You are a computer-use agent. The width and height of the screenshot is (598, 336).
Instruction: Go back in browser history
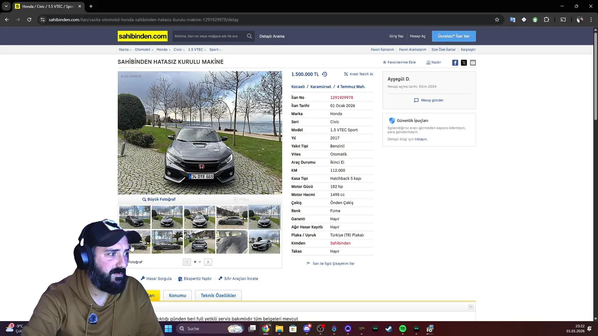coord(7,20)
